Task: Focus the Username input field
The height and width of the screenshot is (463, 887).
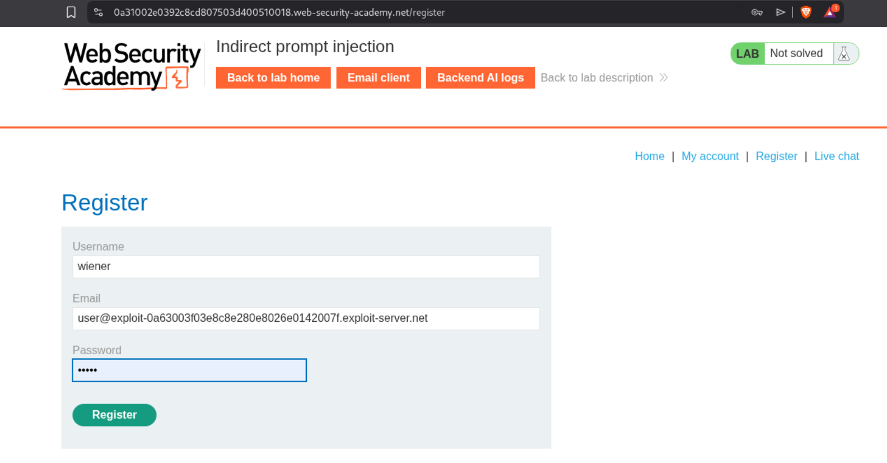Action: click(x=306, y=267)
